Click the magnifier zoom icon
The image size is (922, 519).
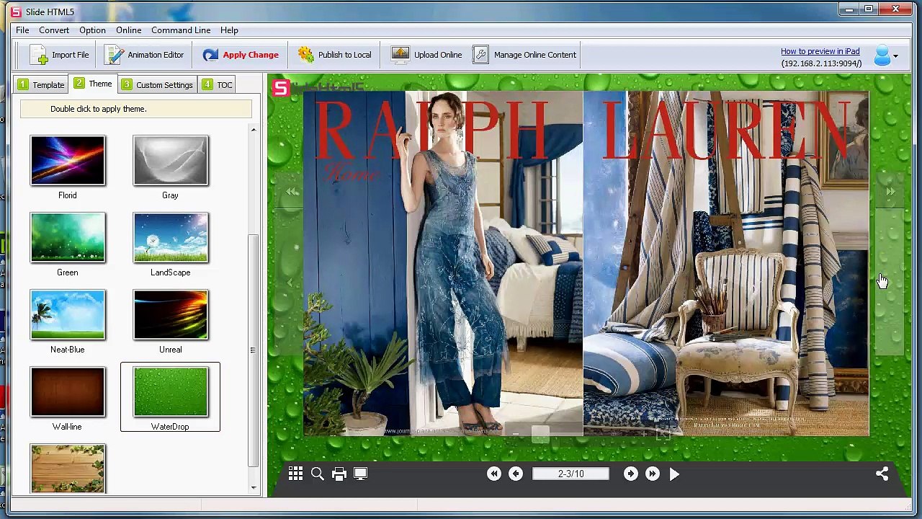(x=318, y=474)
